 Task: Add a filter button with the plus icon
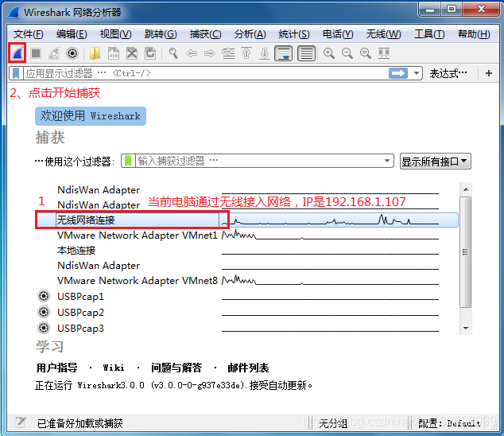pyautogui.click(x=489, y=73)
